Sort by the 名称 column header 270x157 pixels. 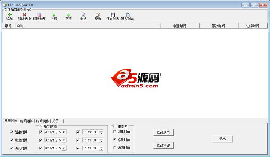pyautogui.click(x=88, y=26)
